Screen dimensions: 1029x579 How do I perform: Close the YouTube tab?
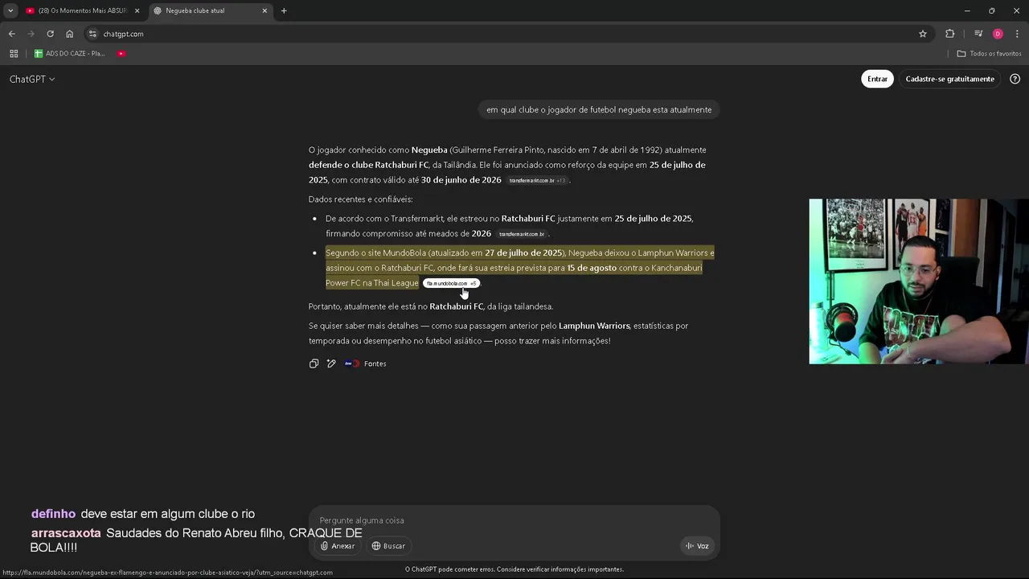tap(137, 10)
